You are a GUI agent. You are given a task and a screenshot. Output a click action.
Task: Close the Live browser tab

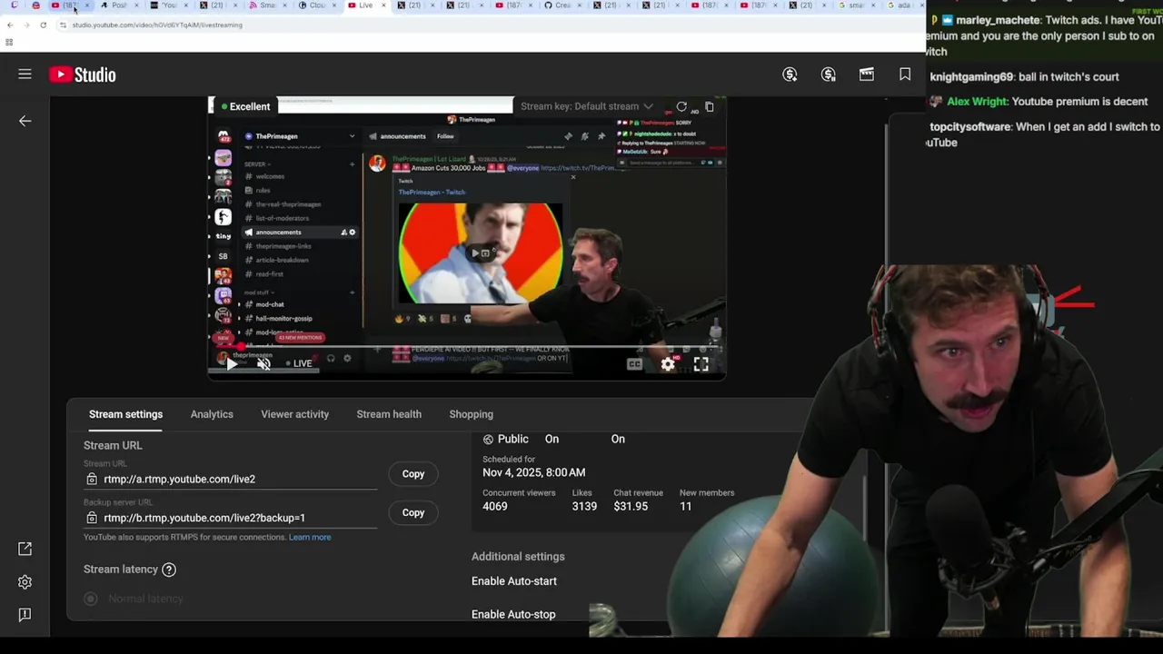click(x=383, y=5)
